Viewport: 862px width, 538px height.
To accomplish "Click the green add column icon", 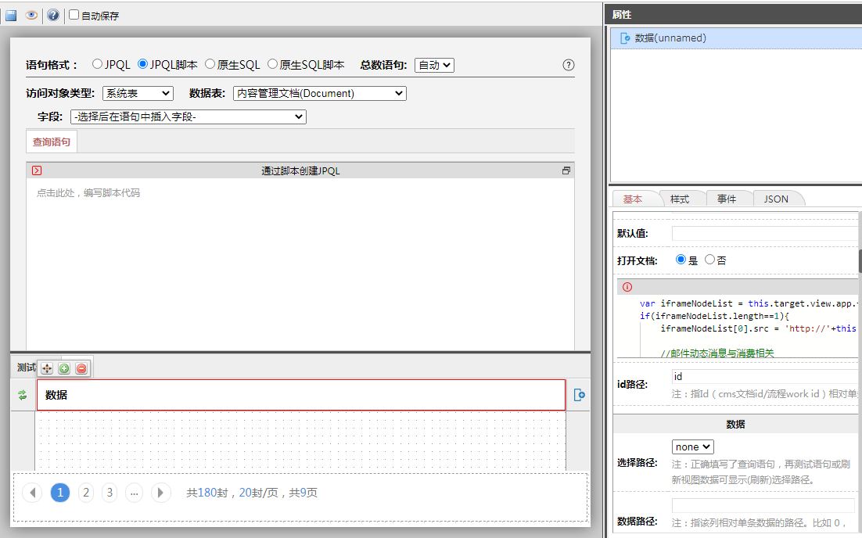I will click(64, 368).
